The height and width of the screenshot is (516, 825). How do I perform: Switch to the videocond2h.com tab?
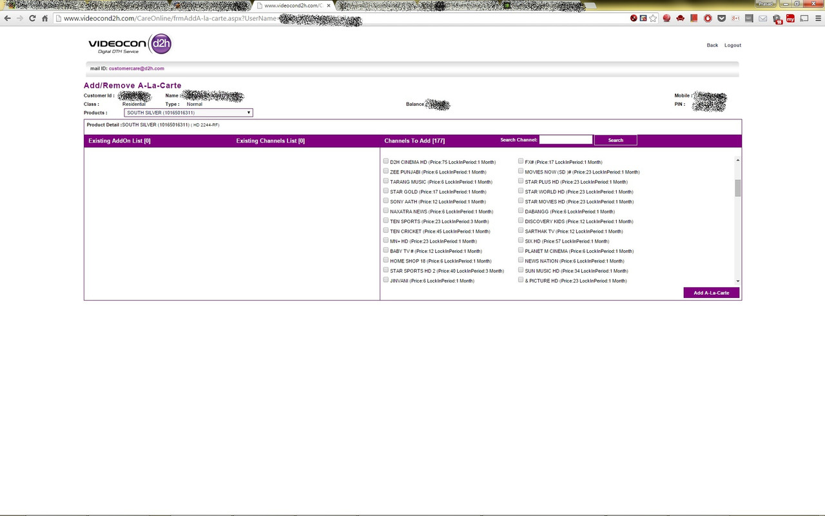click(293, 6)
